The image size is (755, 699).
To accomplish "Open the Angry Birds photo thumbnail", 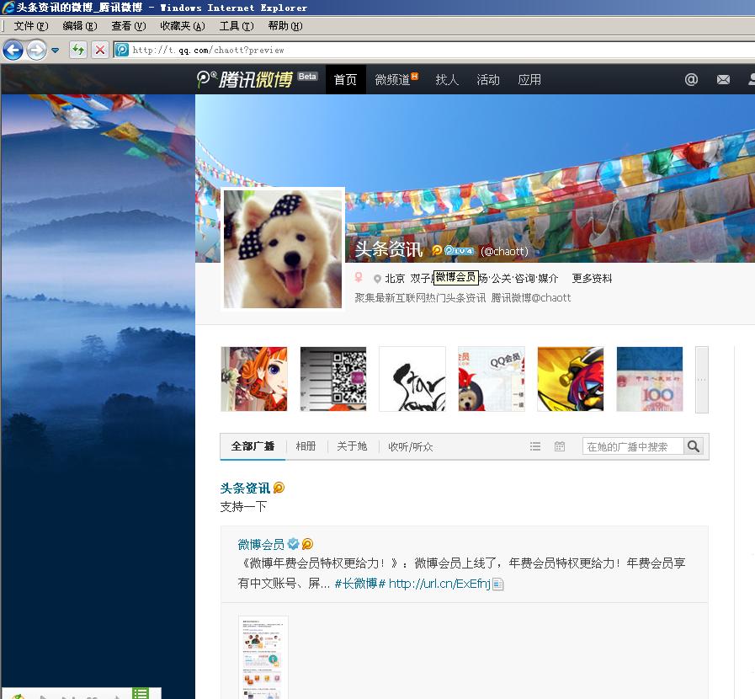I will click(570, 379).
